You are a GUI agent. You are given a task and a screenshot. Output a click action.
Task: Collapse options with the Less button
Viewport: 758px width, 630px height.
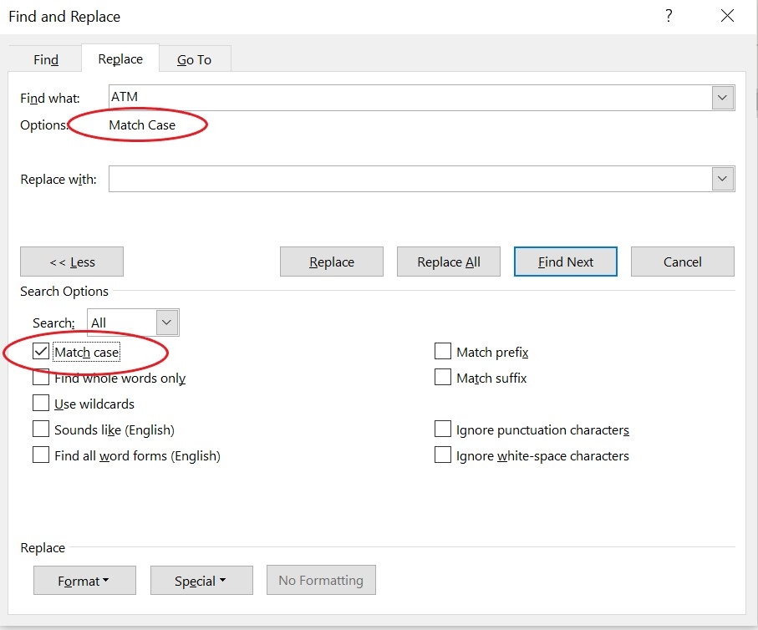[x=72, y=262]
